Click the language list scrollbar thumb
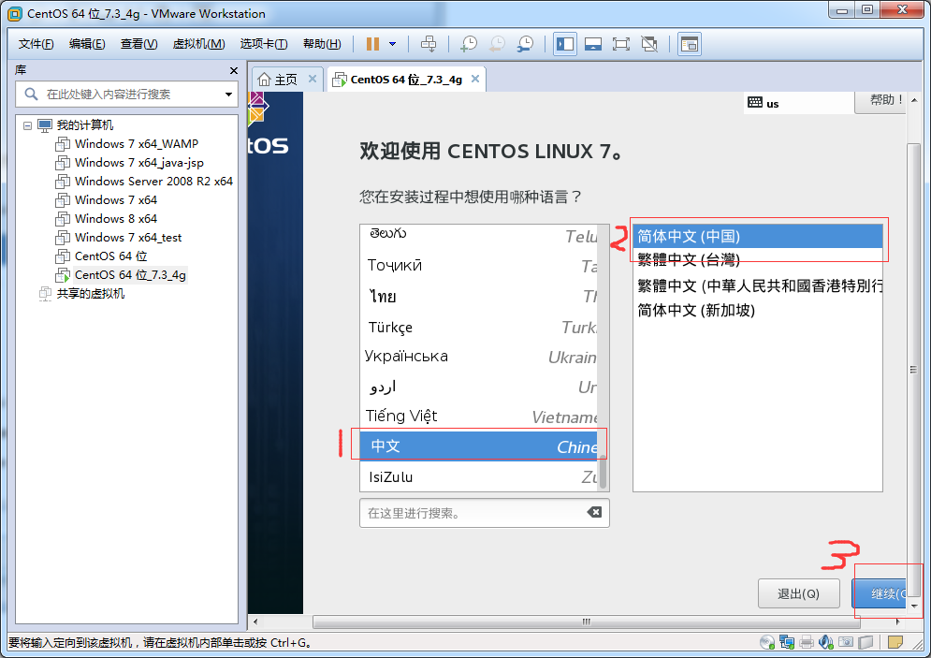The image size is (931, 658). (x=603, y=472)
